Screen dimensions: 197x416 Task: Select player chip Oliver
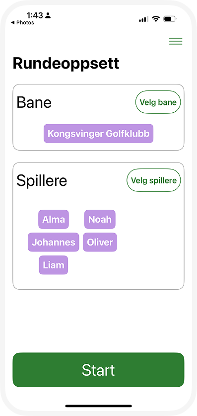100,242
